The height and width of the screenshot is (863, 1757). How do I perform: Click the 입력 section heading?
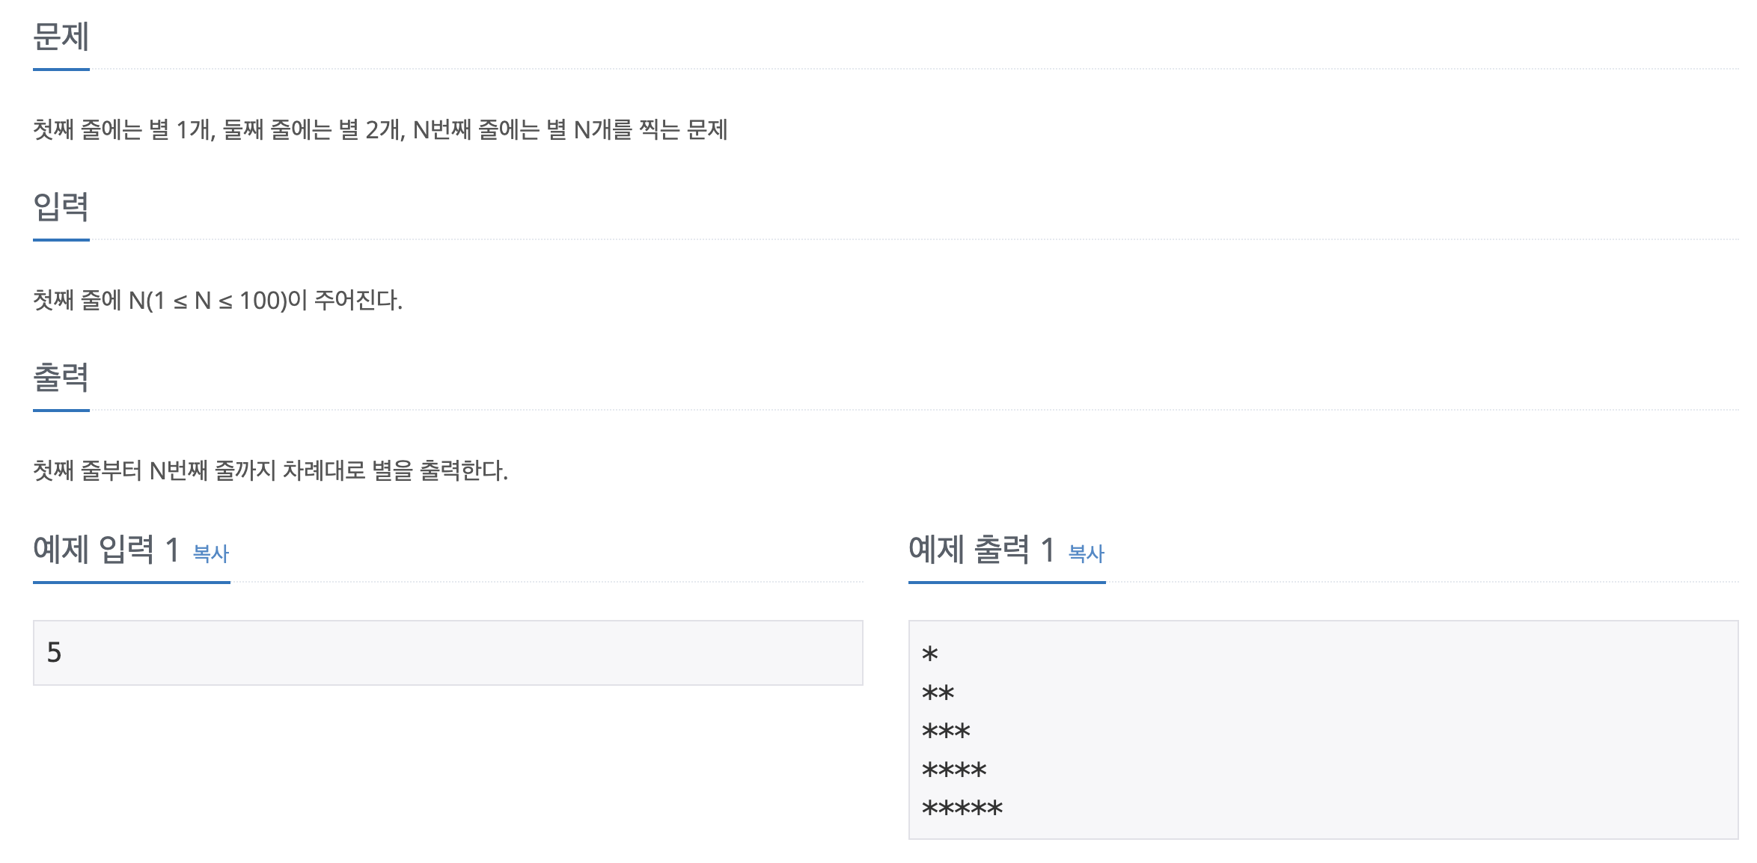[61, 206]
